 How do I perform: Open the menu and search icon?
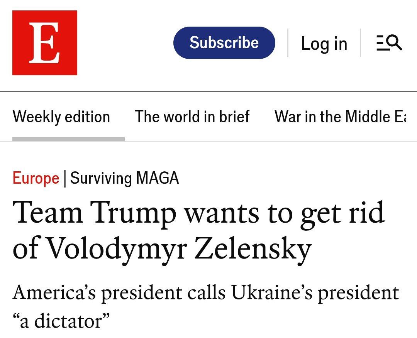coord(389,43)
